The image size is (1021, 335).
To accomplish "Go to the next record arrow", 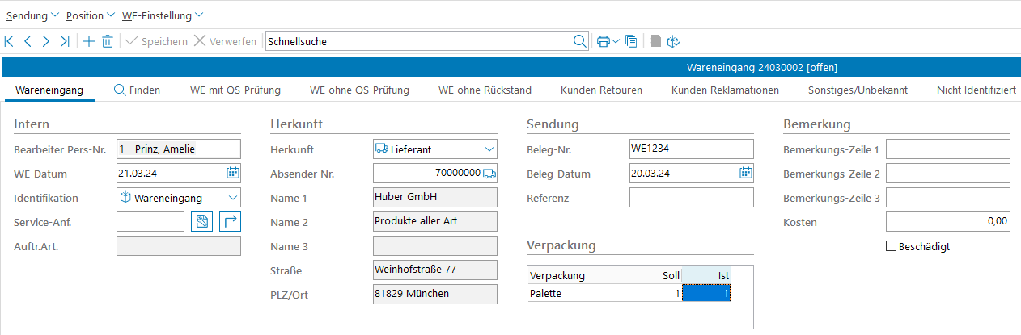I will (46, 41).
